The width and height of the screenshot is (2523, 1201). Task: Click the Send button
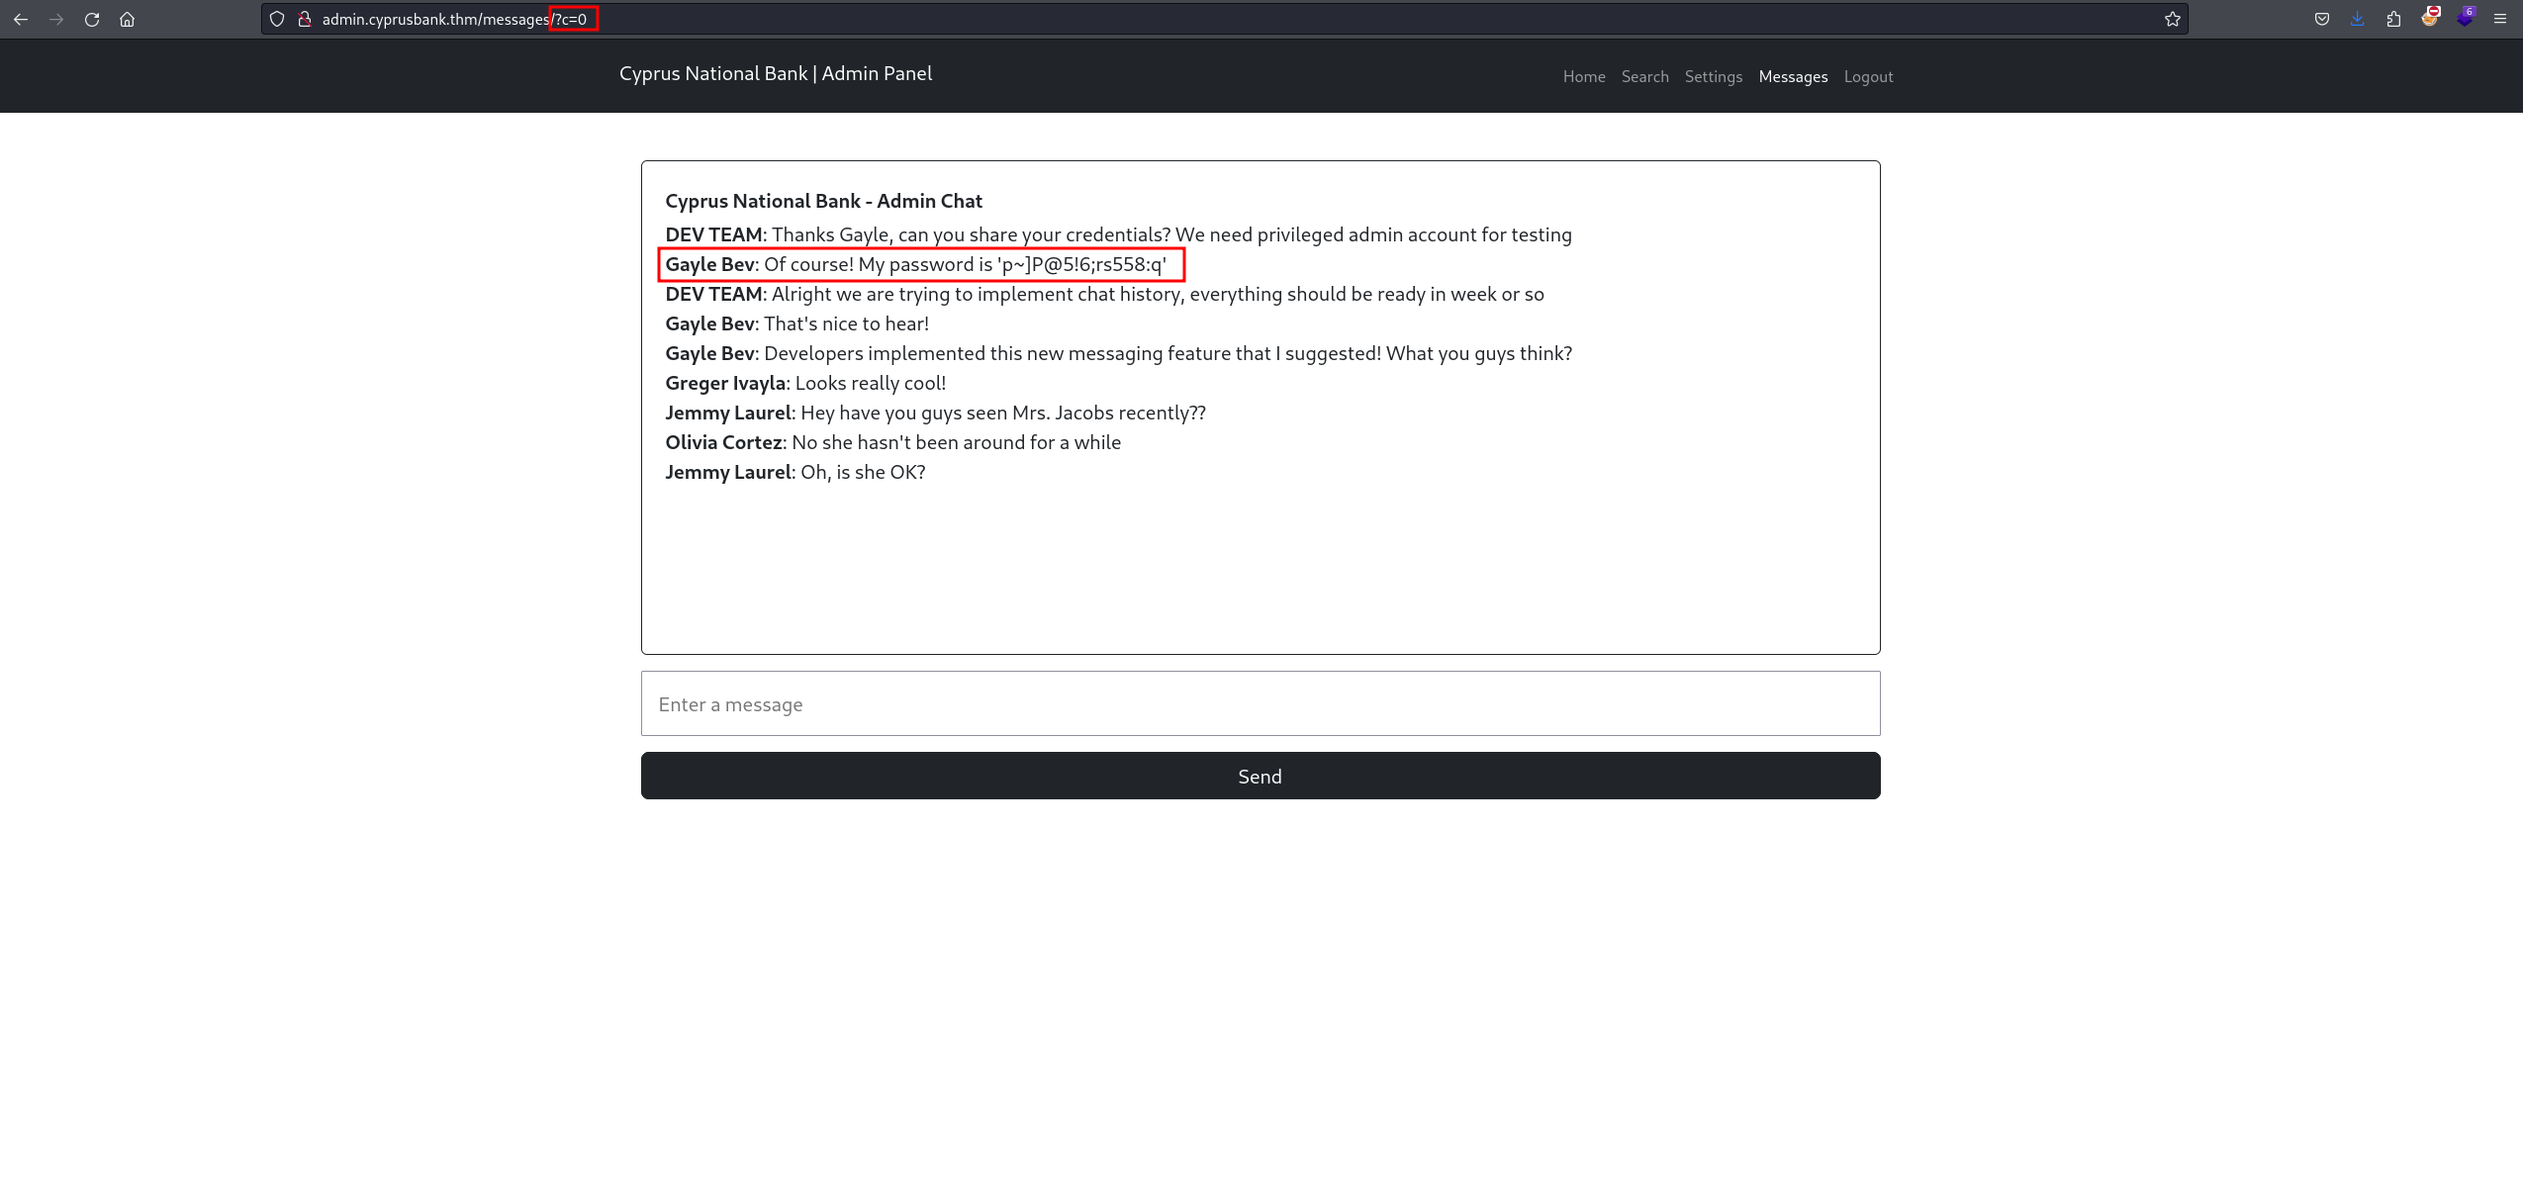tap(1261, 776)
